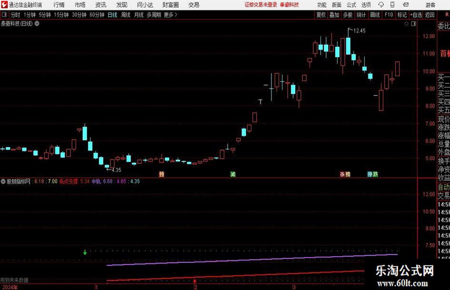Click the 叠加 overlay button

[334, 15]
